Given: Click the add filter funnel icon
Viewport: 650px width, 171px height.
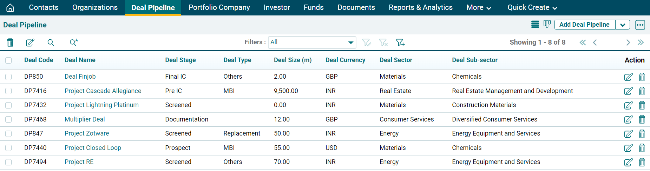Looking at the screenshot, I should [400, 42].
